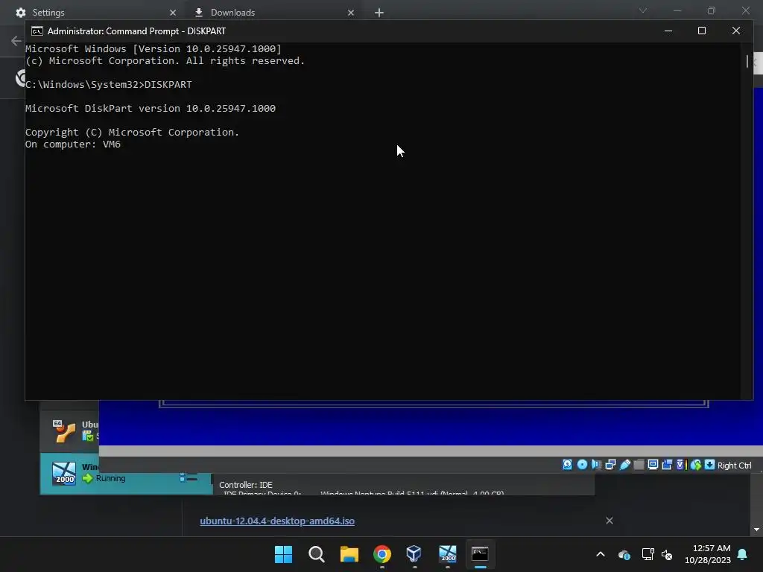Click USB device indicator in VM status bar

tap(625, 465)
